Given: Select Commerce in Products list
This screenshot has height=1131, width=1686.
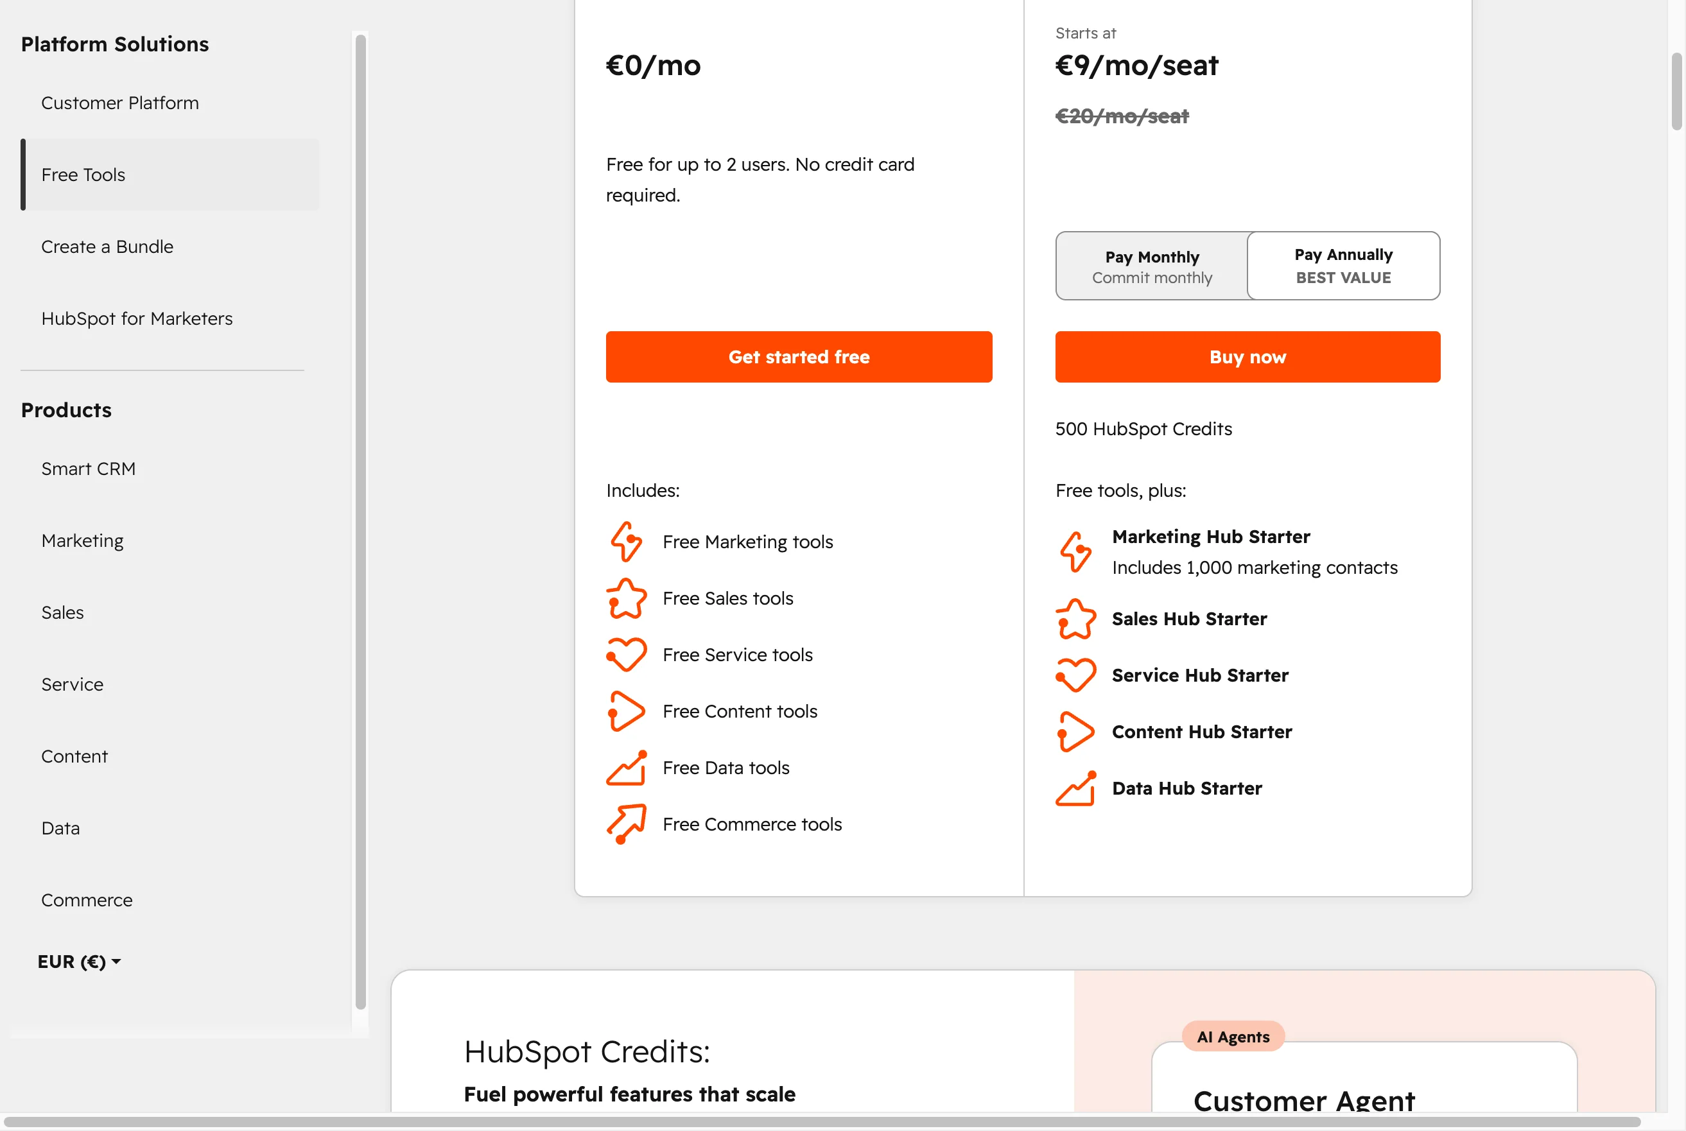Looking at the screenshot, I should coord(87,900).
